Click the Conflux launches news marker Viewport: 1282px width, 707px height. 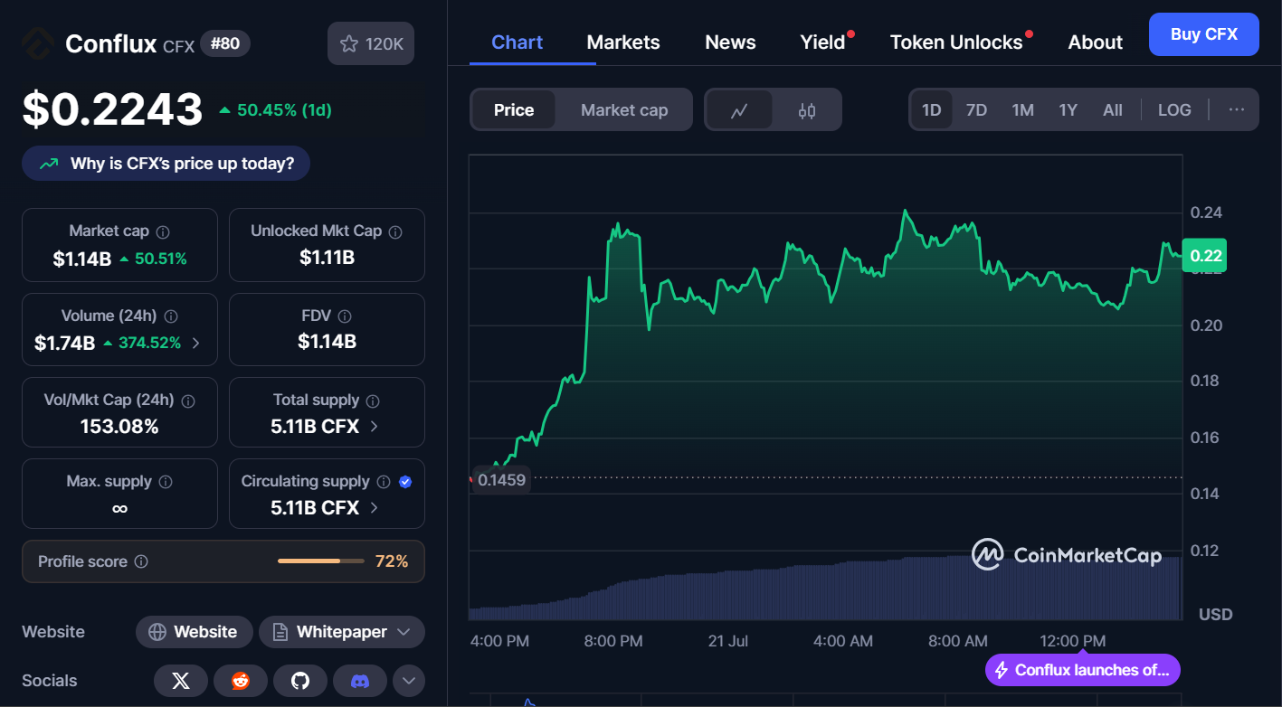(1083, 670)
